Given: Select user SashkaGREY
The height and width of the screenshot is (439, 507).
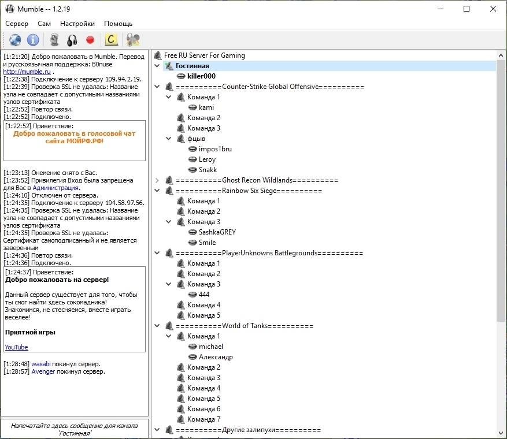Looking at the screenshot, I should click(x=217, y=232).
